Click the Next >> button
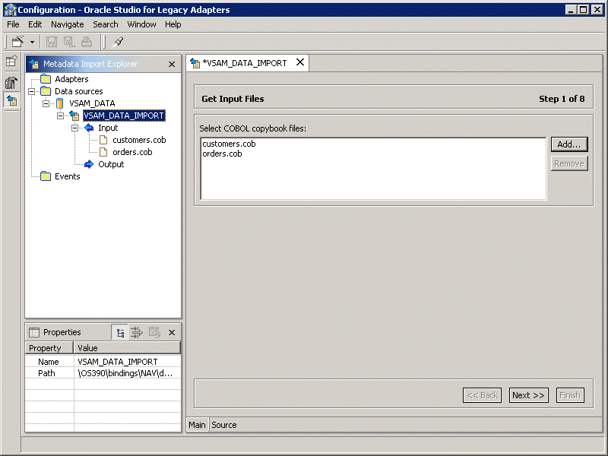 point(528,395)
